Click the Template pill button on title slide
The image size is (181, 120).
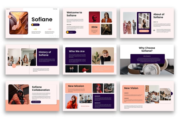(36, 25)
